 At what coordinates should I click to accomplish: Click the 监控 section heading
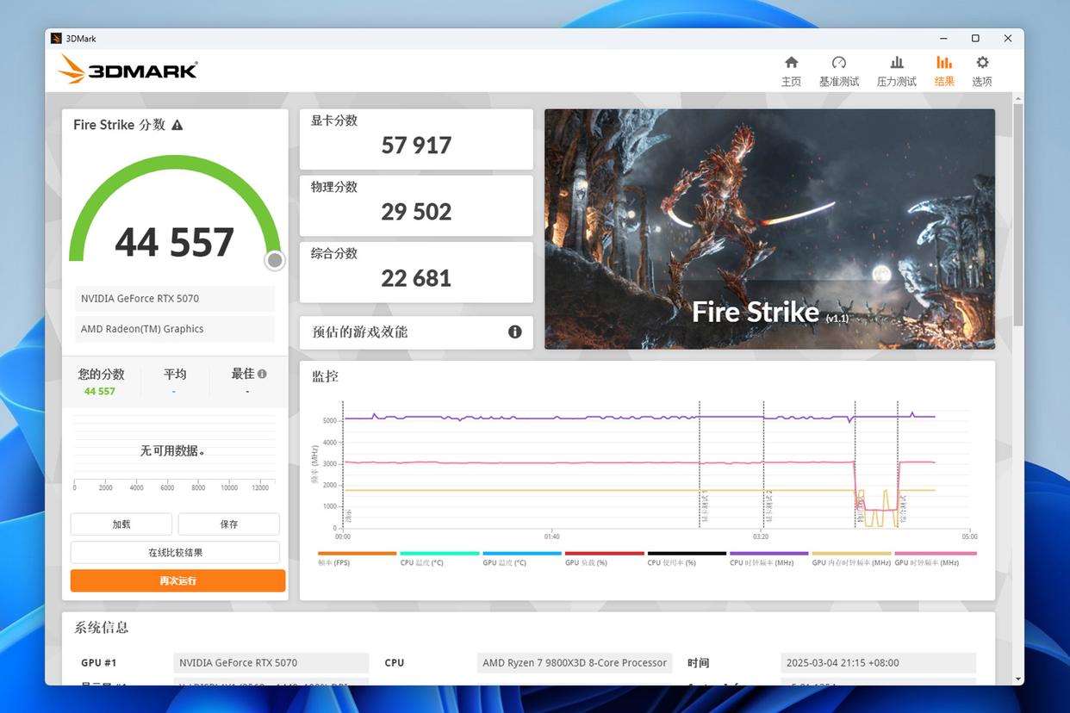click(x=325, y=376)
